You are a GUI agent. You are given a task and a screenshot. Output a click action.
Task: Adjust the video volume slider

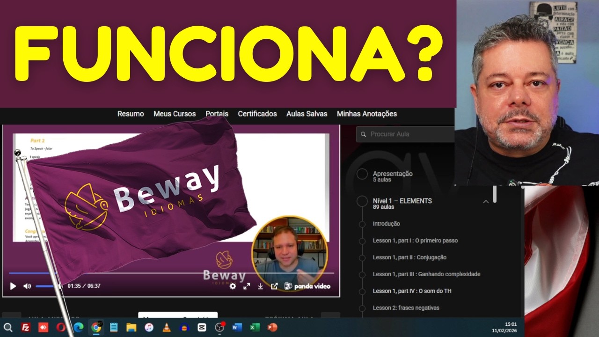[x=49, y=286]
